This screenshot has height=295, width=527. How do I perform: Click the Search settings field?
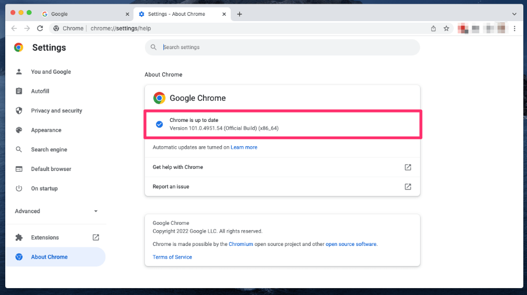282,47
